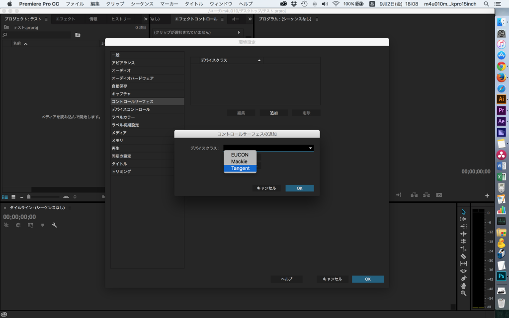This screenshot has width=509, height=318.
Task: Select the Hand tool
Action: click(463, 286)
